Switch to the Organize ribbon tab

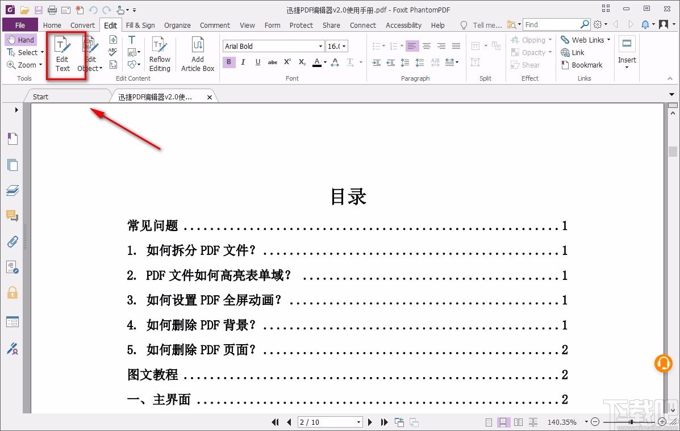(177, 25)
